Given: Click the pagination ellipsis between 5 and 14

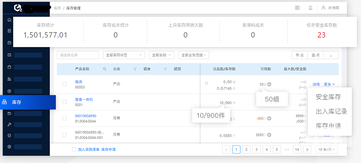Looking at the screenshot, I should [287, 150].
